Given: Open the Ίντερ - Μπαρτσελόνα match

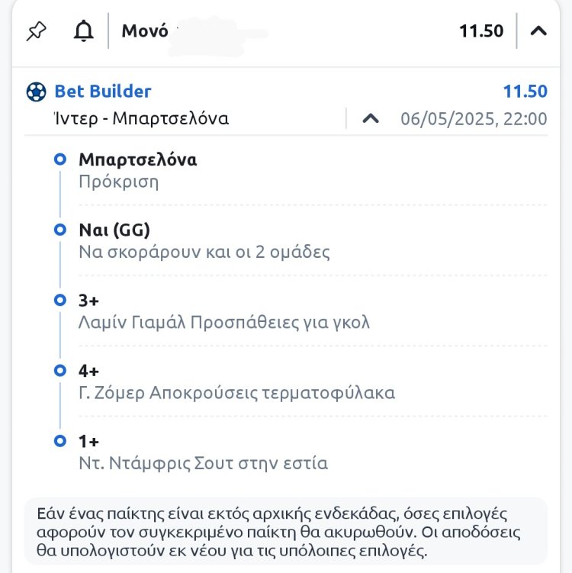Looking at the screenshot, I should point(142,119).
